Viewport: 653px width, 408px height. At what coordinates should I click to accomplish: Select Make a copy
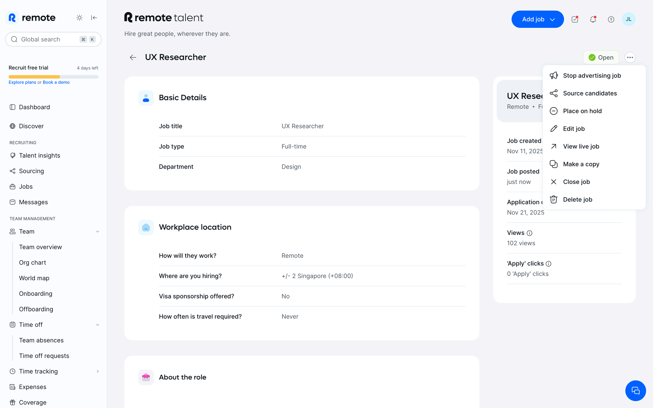coord(594,164)
